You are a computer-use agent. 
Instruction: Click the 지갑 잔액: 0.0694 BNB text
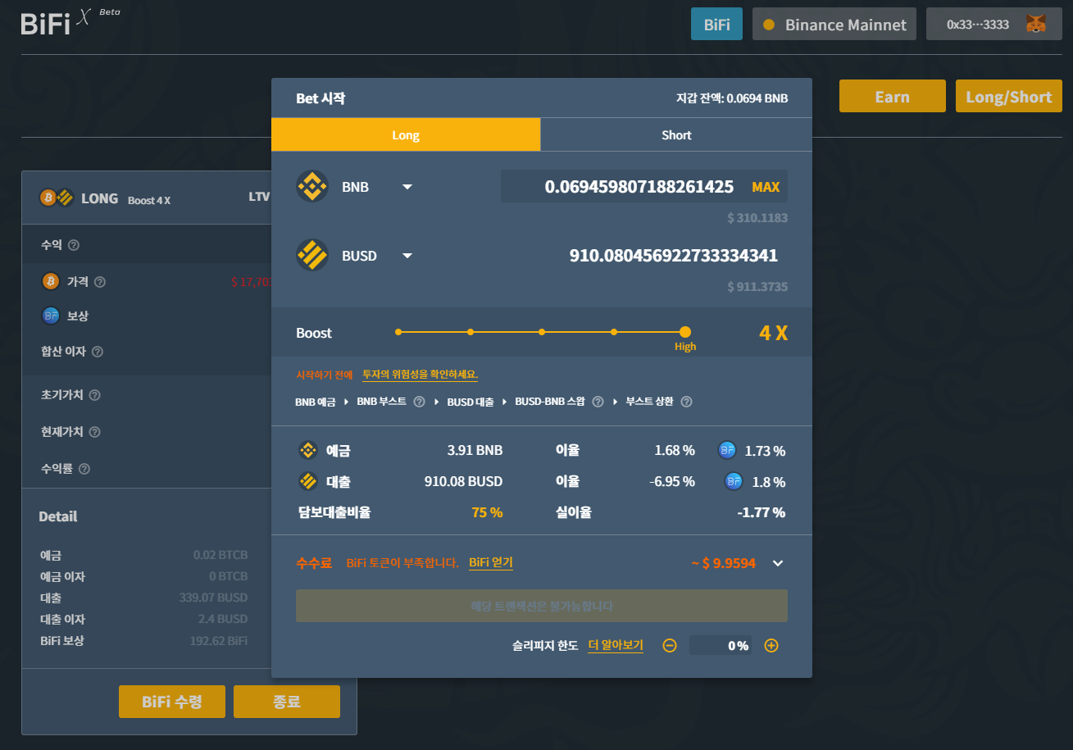coord(732,98)
